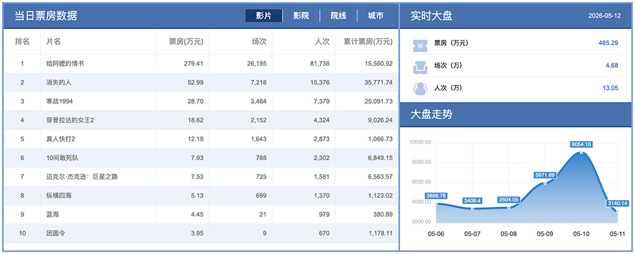This screenshot has height=254, width=635.
Task: Click the 人次 column header
Action: [x=323, y=41]
